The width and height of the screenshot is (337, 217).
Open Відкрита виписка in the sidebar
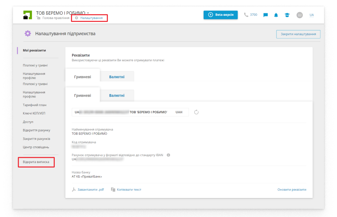pos(36,162)
